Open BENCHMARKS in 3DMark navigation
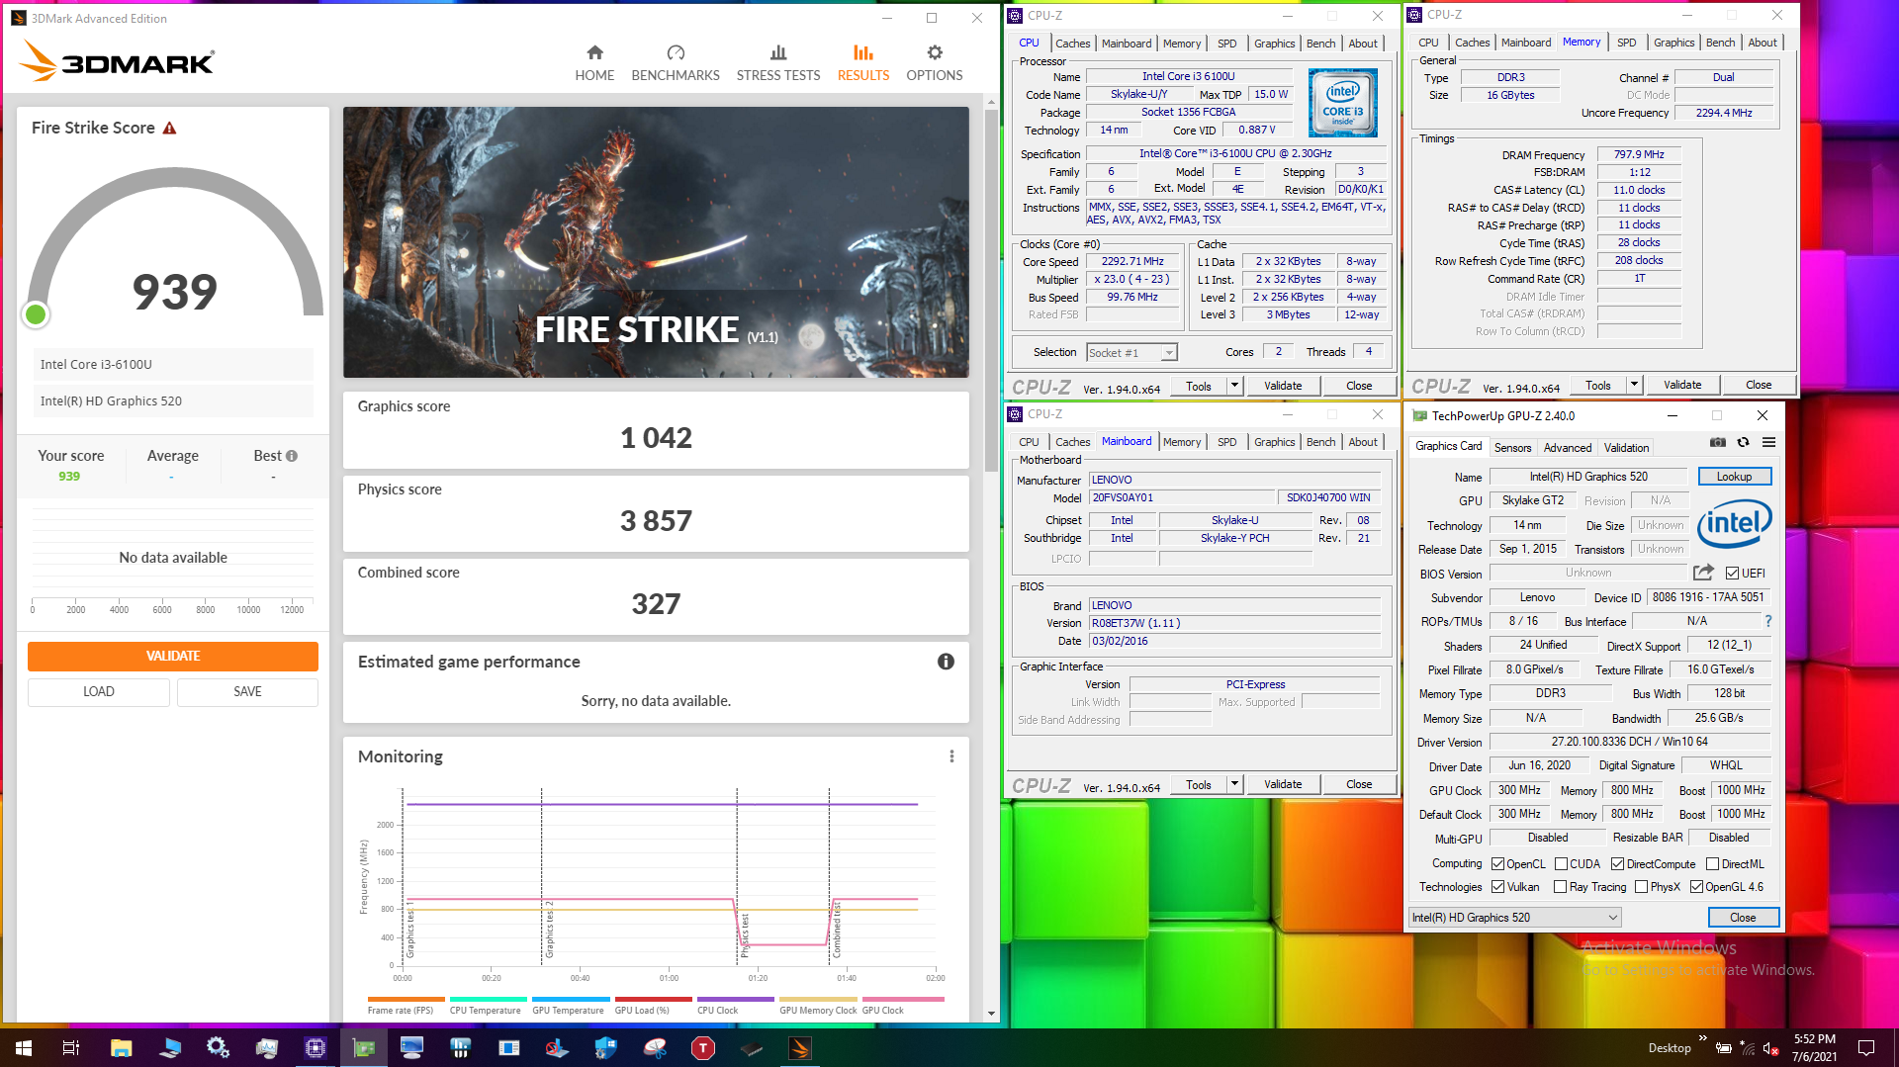 point(676,63)
